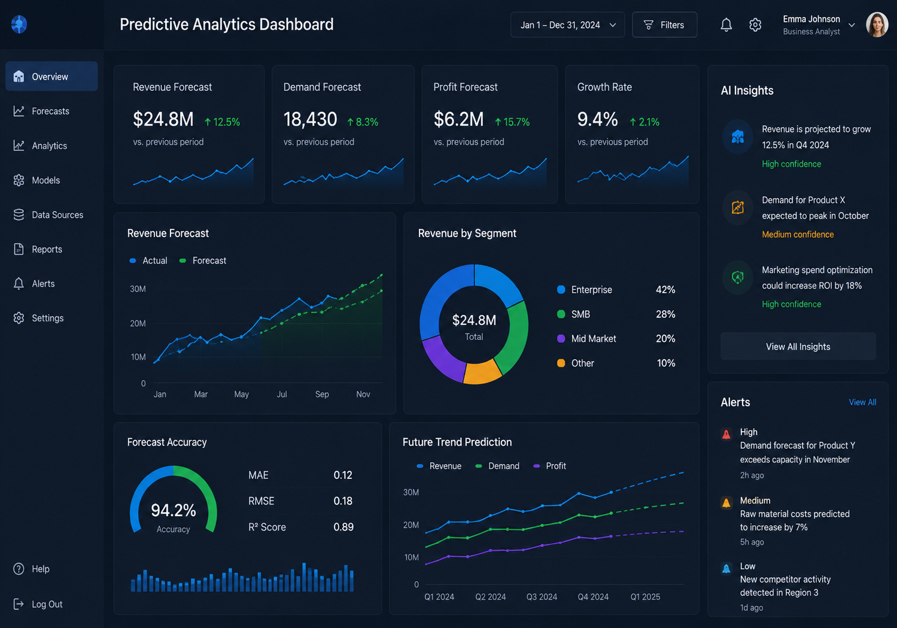Click the Enterprise blue legend swatch

561,290
